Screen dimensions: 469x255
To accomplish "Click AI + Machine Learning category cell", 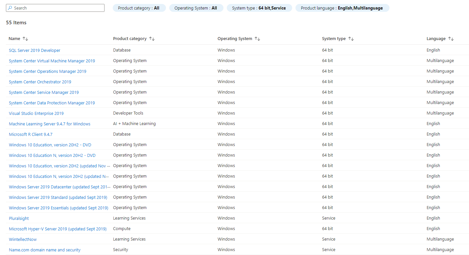I will (134, 124).
